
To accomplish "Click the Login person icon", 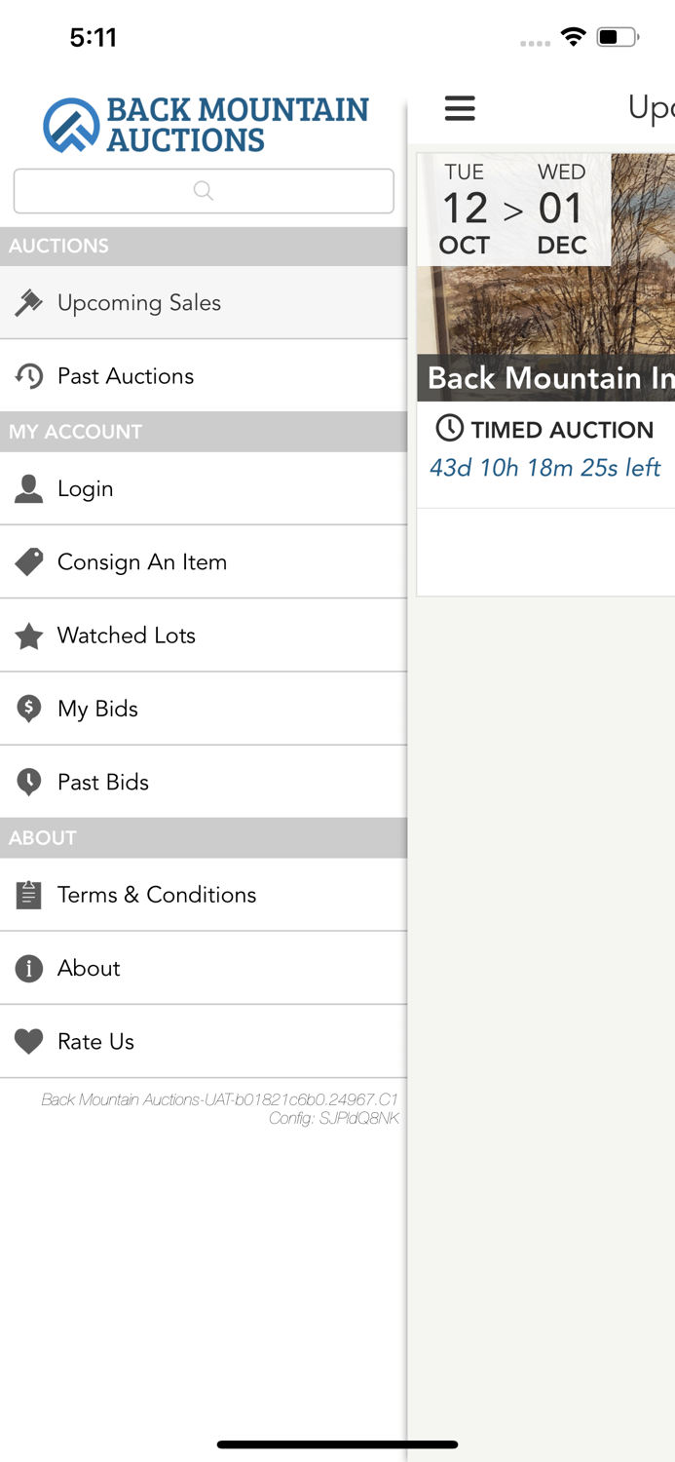I will (x=29, y=488).
